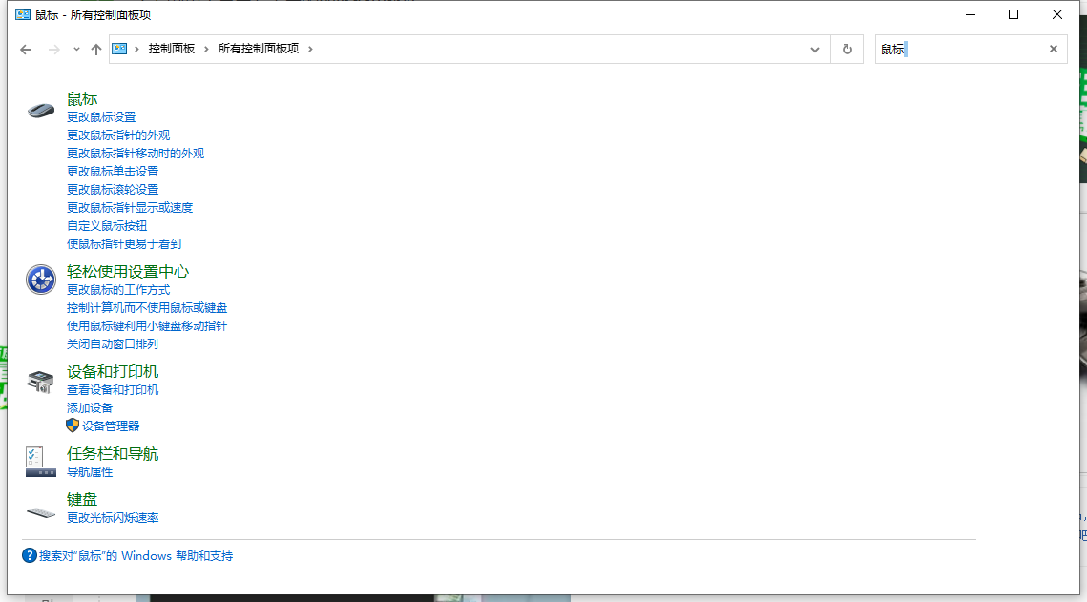Screen dimensions: 1087x602
Task: Select 控制面板 in the breadcrumb path
Action: click(171, 49)
